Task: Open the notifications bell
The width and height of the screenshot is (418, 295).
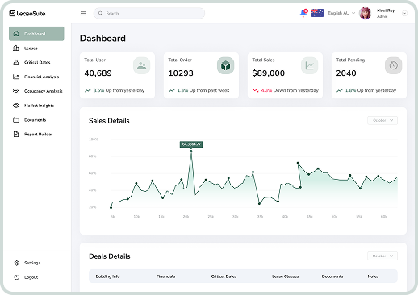Action: (303, 13)
